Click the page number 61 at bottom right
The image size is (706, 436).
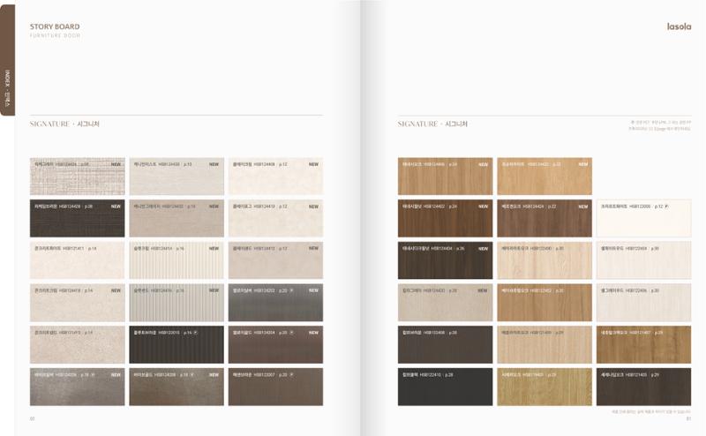(688, 418)
